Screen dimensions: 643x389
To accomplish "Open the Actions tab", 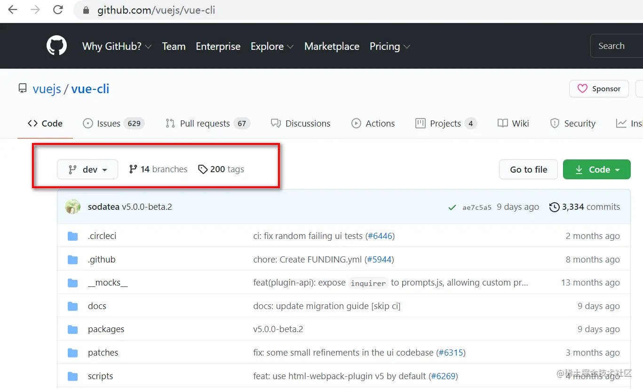I will click(x=373, y=123).
